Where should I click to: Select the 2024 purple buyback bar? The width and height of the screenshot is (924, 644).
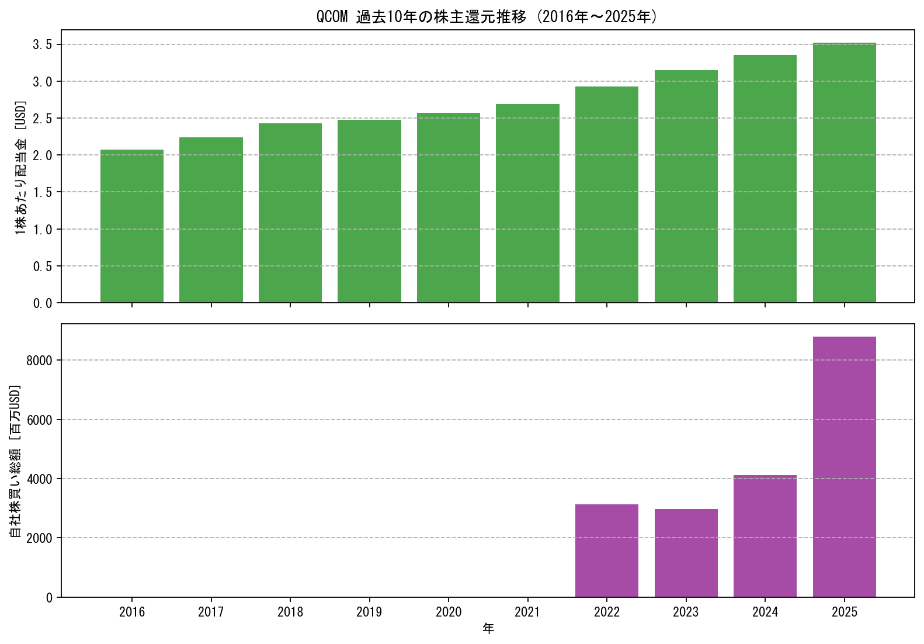(x=765, y=536)
